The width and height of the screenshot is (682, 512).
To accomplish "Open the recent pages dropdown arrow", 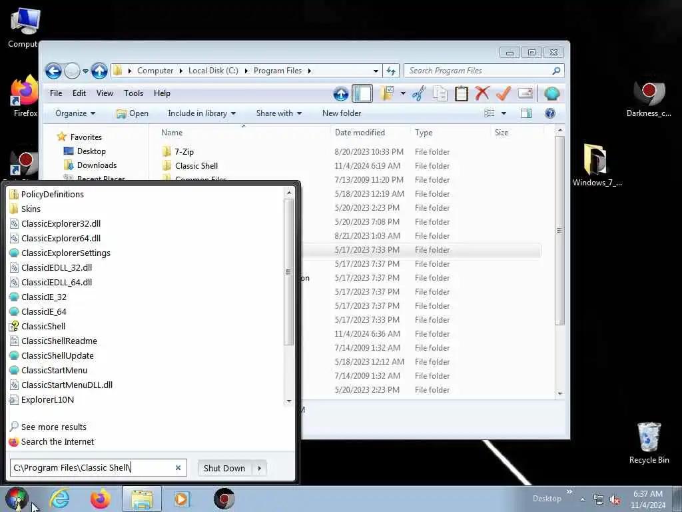I will pyautogui.click(x=86, y=71).
